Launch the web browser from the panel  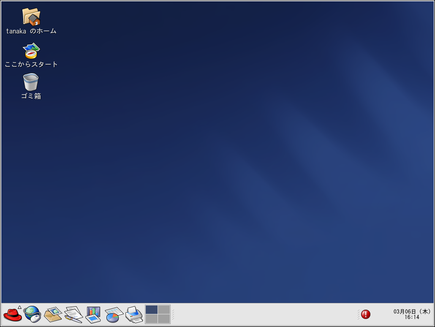[32, 314]
